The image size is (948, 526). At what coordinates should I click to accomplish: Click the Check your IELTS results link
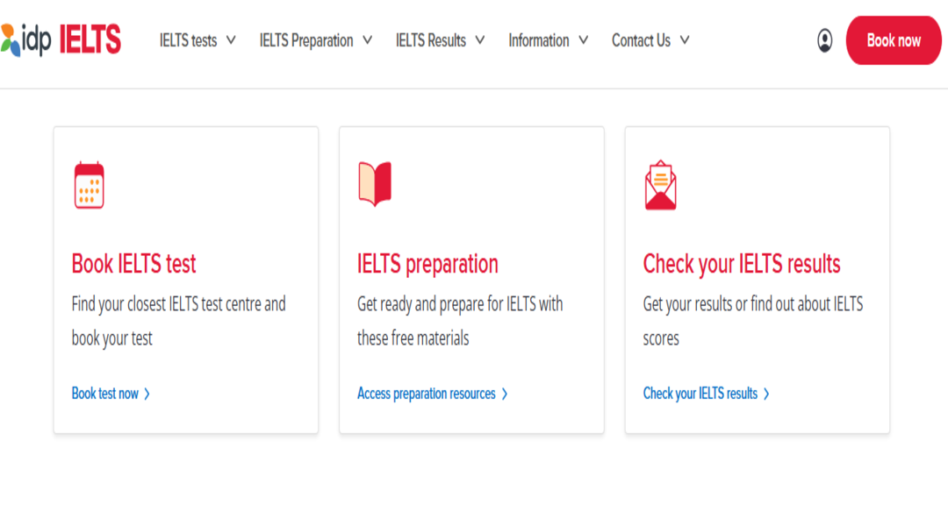pos(700,394)
